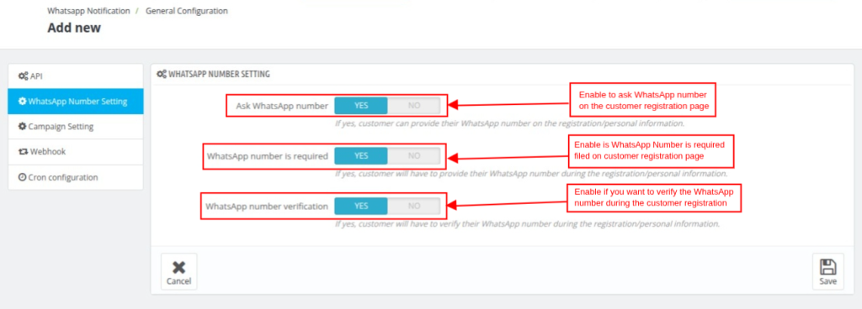The image size is (862, 309).
Task: Click the WhatsApp number is required label
Action: click(x=267, y=156)
